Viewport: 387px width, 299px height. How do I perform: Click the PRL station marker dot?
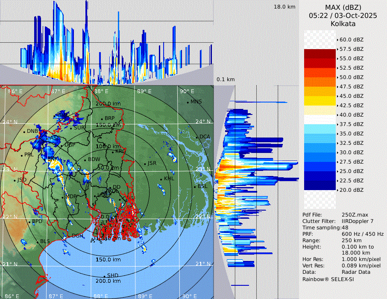point(22,155)
